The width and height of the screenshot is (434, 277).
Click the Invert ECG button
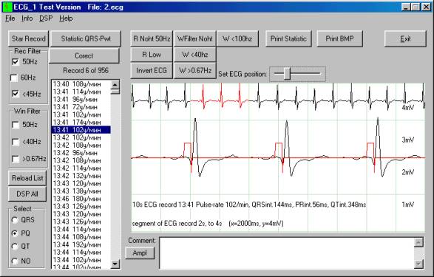point(152,70)
